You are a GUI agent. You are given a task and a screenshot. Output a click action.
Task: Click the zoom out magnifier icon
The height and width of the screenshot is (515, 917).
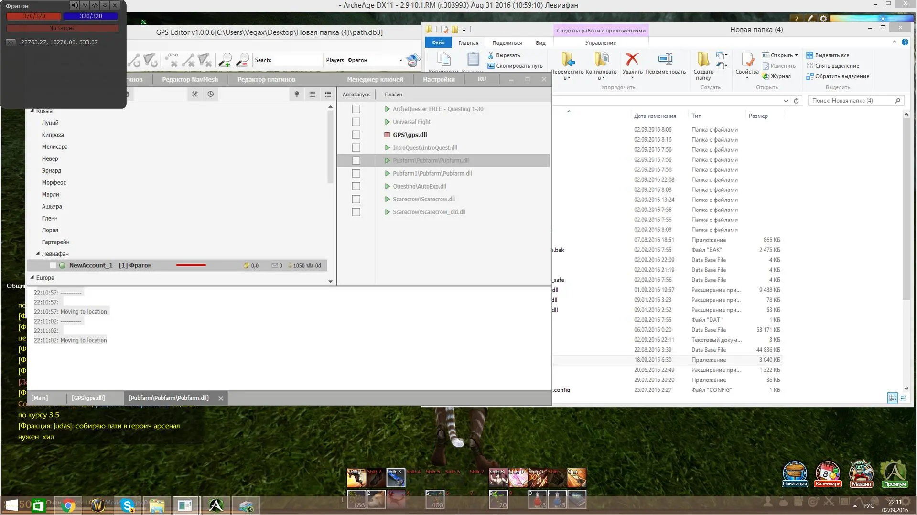tap(243, 60)
